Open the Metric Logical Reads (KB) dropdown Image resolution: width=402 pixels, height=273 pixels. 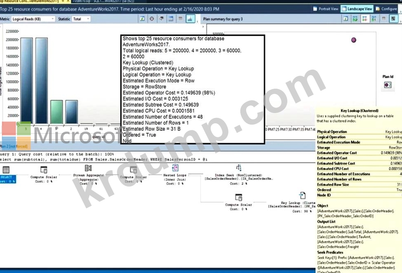tap(33, 19)
